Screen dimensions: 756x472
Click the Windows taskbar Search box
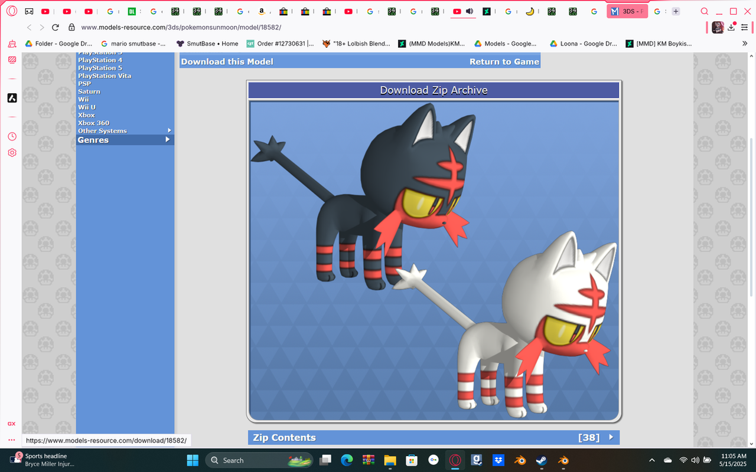tap(259, 460)
